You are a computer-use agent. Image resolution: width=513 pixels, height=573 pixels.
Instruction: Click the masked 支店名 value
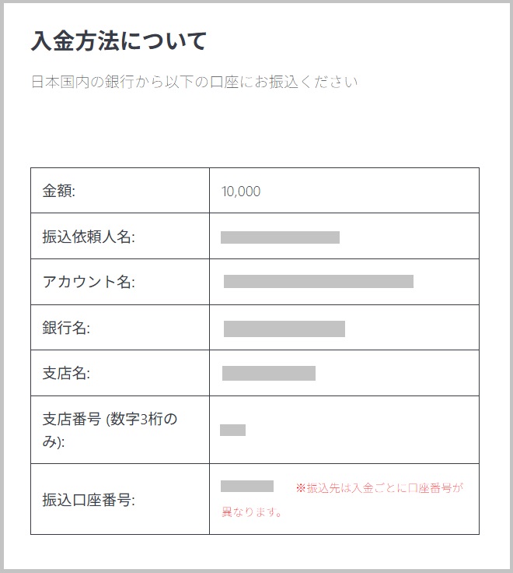click(269, 374)
